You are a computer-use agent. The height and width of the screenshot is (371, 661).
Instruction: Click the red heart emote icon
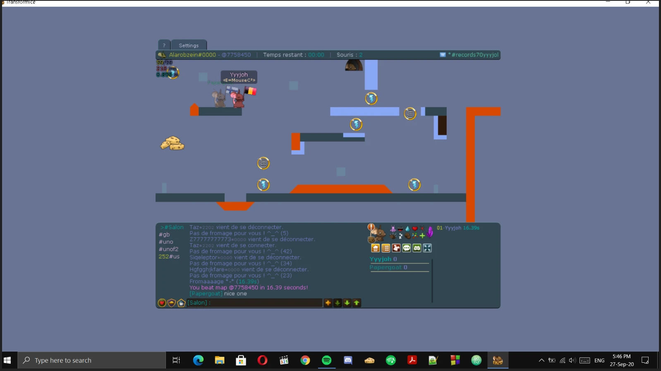click(x=415, y=228)
